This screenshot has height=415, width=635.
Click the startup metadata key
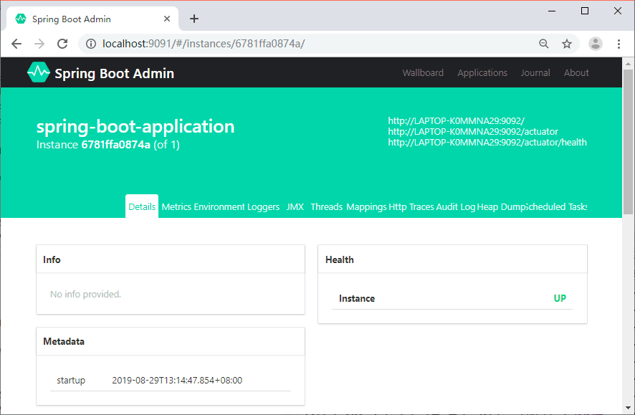coord(71,381)
